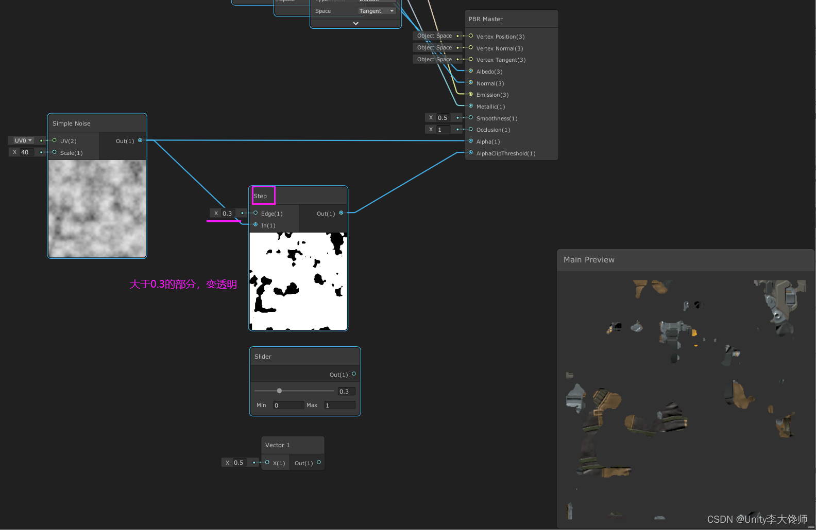Open the UV0 channel dropdown

23,140
